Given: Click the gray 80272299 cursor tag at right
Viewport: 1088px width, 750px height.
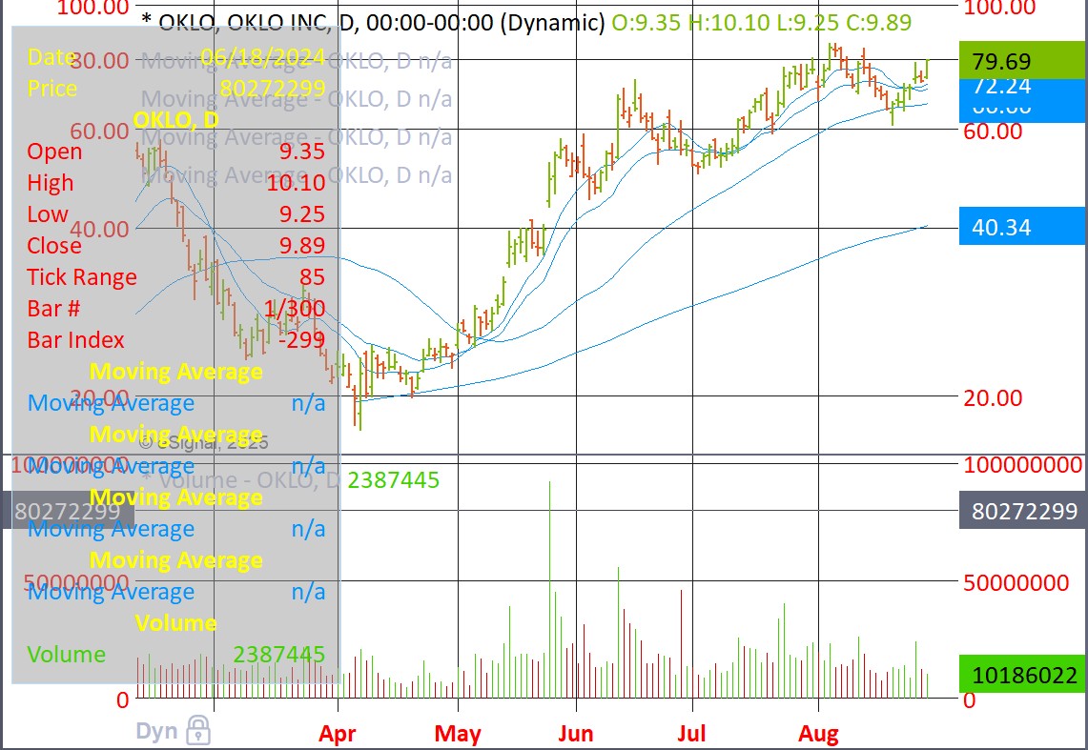Looking at the screenshot, I should 1022,512.
